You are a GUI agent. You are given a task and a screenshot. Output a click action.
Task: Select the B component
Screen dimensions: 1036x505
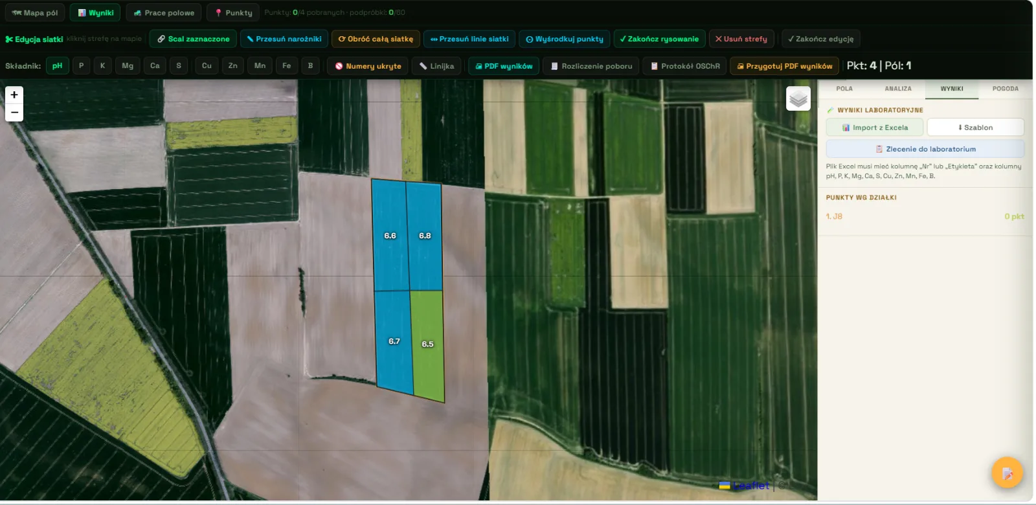click(x=310, y=66)
